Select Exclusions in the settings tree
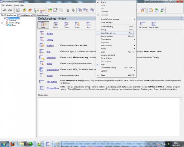184x147 pixels. point(12,20)
